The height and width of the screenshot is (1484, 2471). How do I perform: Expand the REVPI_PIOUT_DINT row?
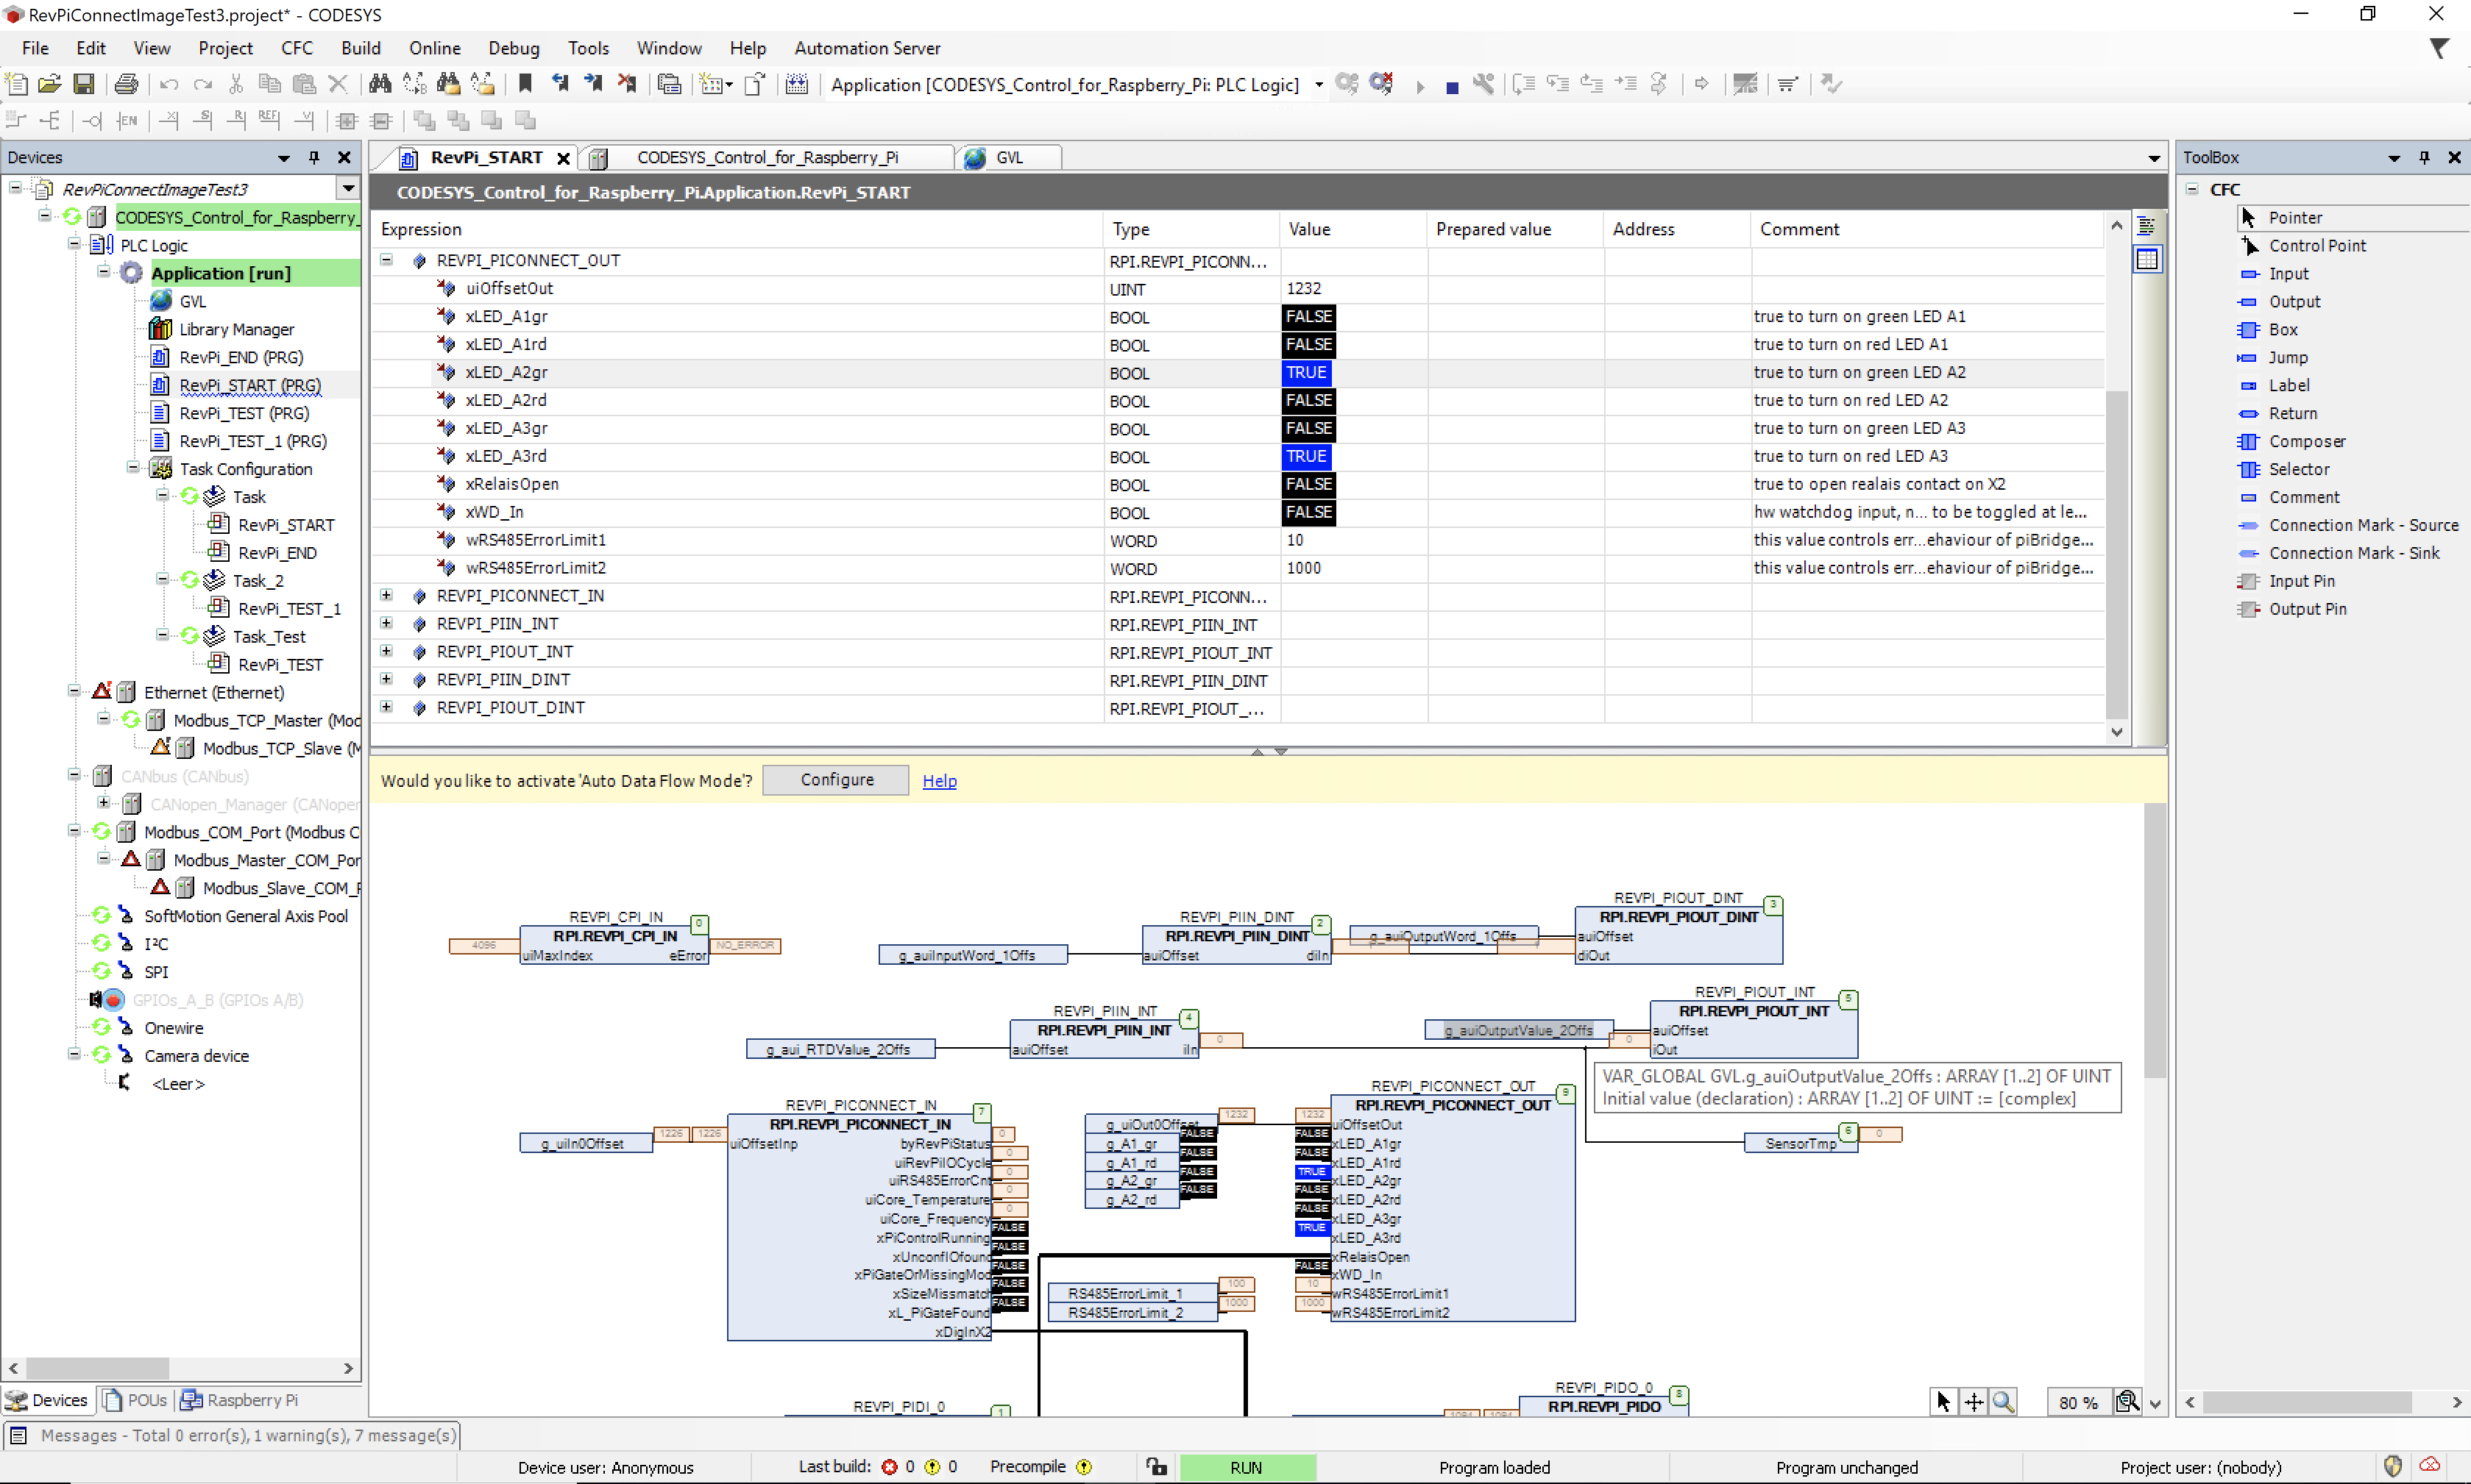point(386,707)
